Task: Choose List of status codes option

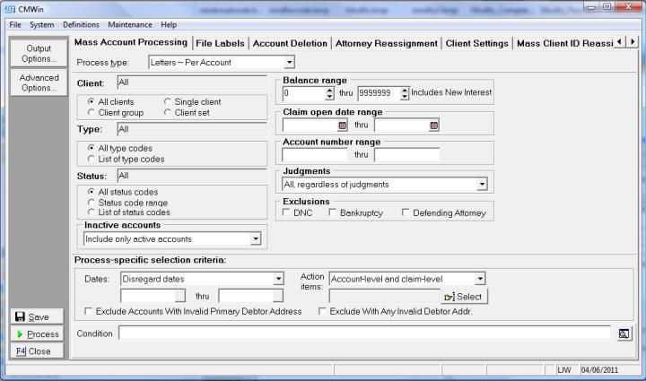Action: pyautogui.click(x=92, y=212)
